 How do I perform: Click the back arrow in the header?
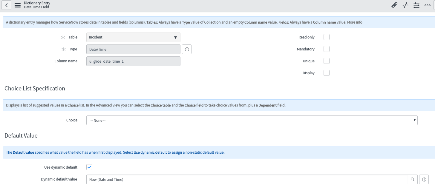click(x=6, y=5)
